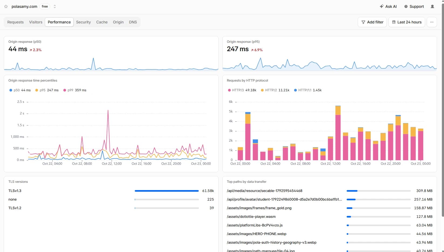Open Ask AI assistant

[388, 6]
